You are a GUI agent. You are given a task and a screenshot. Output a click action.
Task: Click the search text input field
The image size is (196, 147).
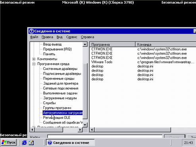point(105,136)
